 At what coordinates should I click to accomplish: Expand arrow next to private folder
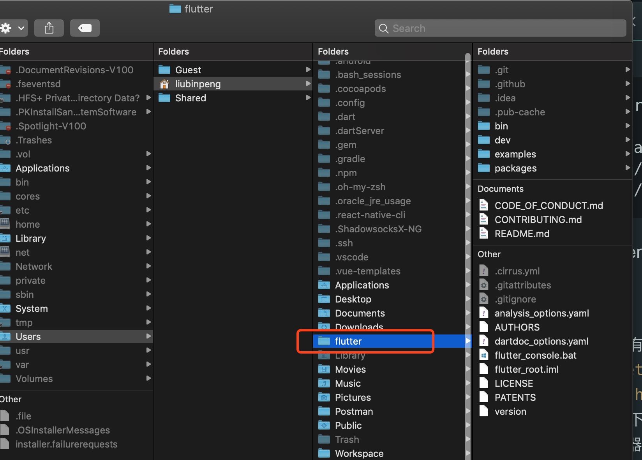148,280
